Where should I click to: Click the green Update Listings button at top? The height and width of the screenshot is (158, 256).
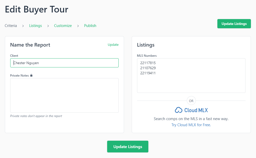coord(234,23)
